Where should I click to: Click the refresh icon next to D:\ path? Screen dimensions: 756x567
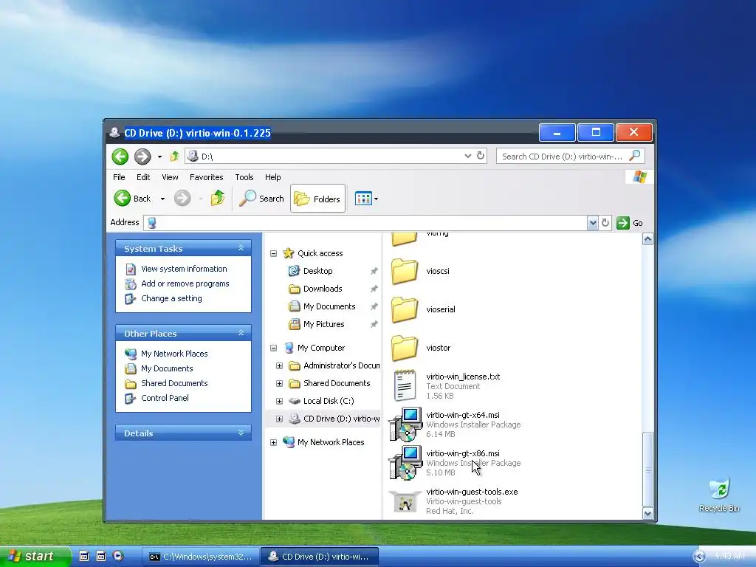[x=481, y=156]
